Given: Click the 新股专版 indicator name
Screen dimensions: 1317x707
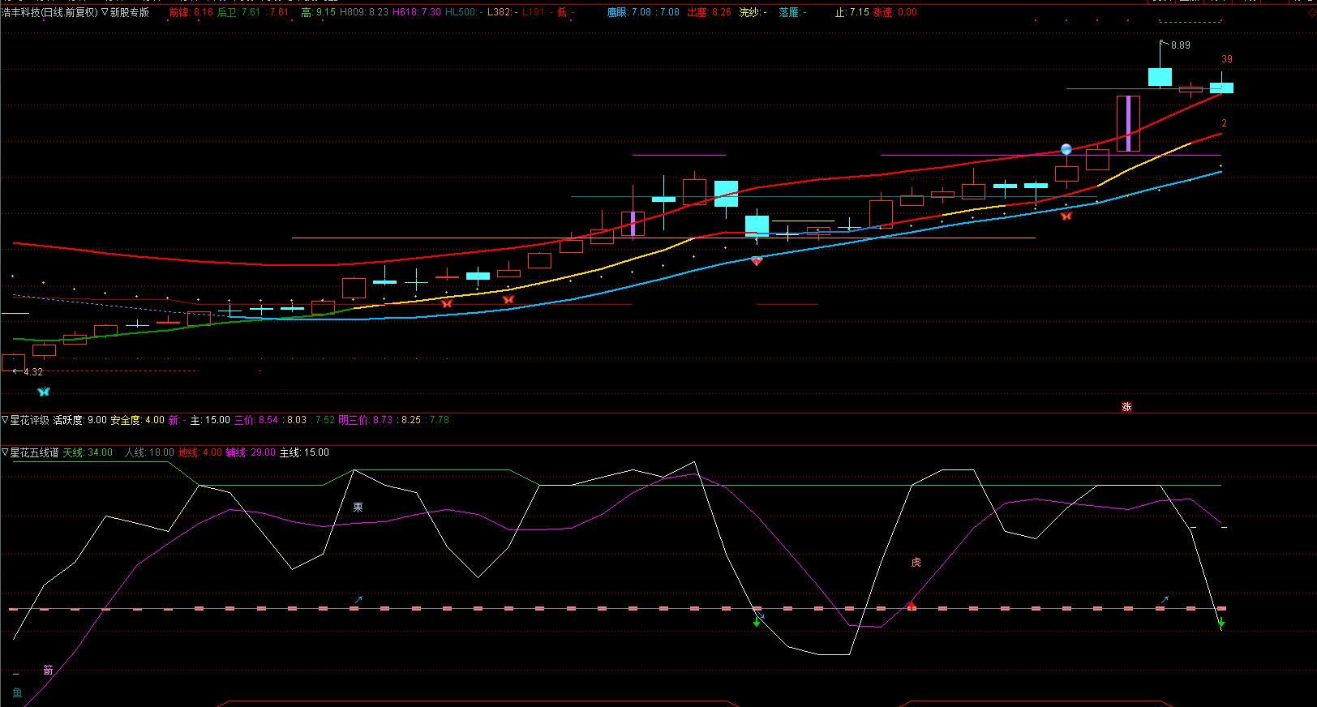Looking at the screenshot, I should tap(130, 12).
